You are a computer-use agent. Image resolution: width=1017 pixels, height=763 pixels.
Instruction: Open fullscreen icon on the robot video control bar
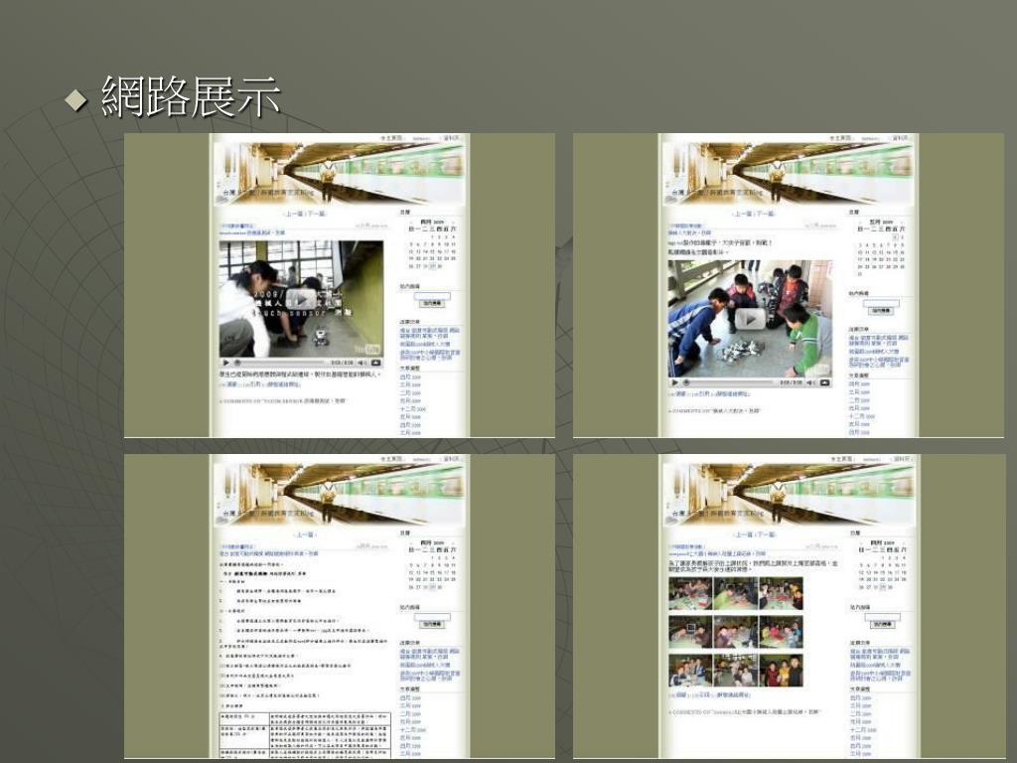coord(375,363)
